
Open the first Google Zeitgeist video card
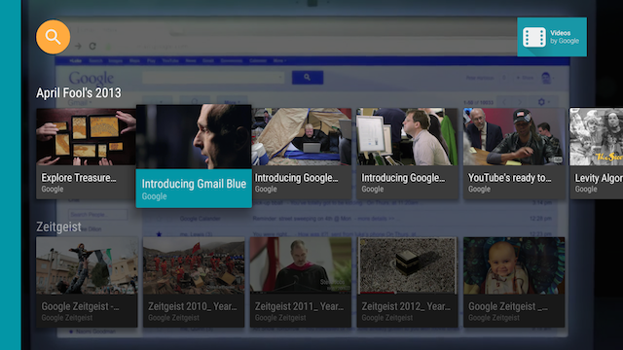pos(87,282)
